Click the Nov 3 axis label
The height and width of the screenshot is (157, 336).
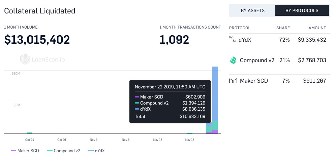pos(94,140)
